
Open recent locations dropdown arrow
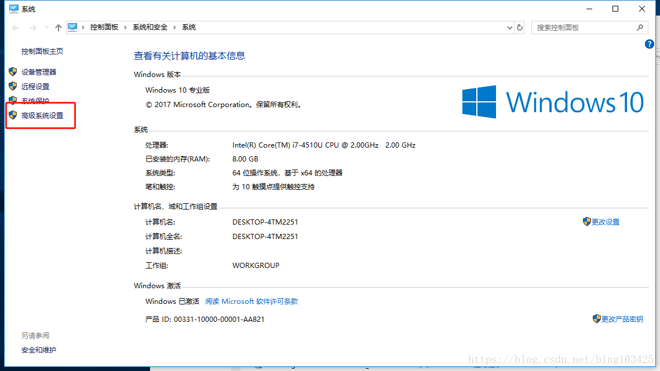click(x=46, y=28)
